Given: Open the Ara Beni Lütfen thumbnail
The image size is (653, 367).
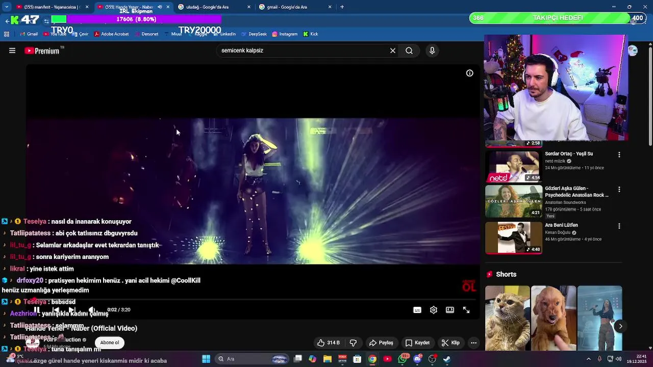Looking at the screenshot, I should pos(513,238).
